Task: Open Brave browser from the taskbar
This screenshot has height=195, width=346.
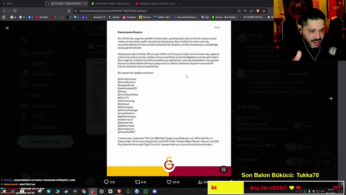Action: (119, 191)
